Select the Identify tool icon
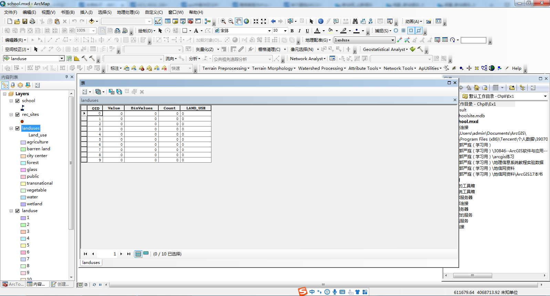This screenshot has height=296, width=550. click(321, 21)
